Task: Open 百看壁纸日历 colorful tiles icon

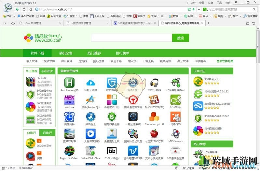Action: (x=112, y=100)
